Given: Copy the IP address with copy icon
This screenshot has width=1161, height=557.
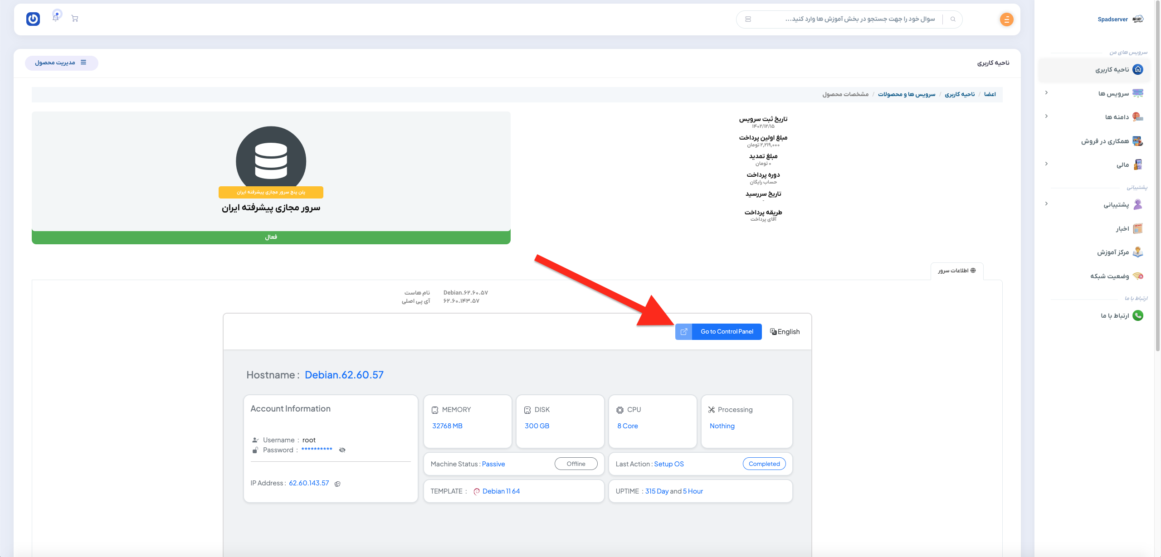Looking at the screenshot, I should pos(337,484).
